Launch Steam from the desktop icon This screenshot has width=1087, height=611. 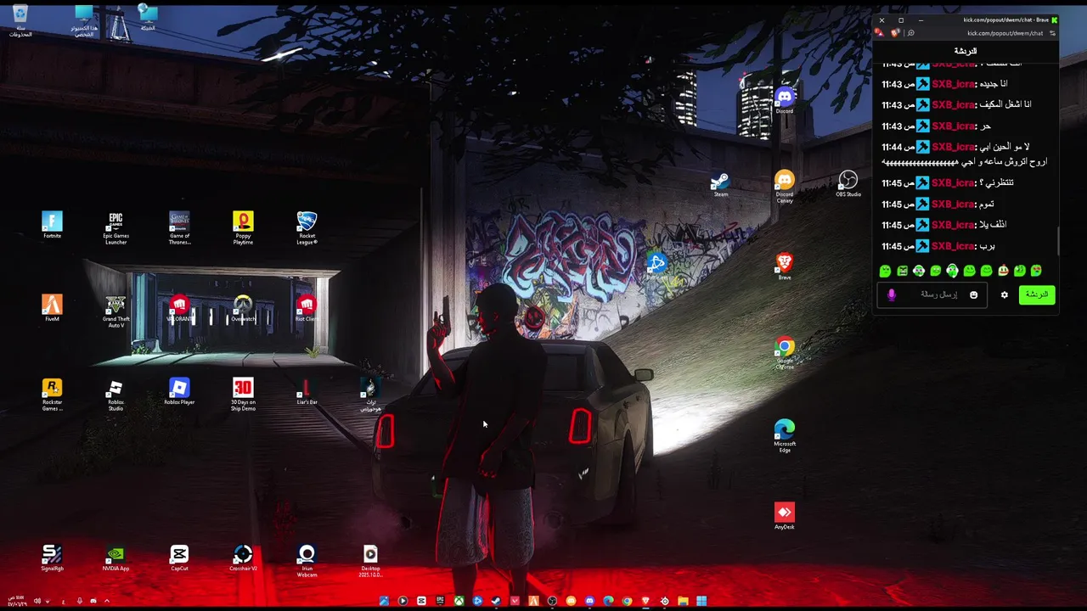click(720, 183)
